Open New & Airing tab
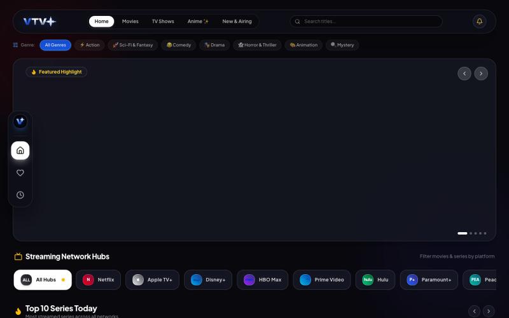This screenshot has width=509, height=318. coord(237,22)
